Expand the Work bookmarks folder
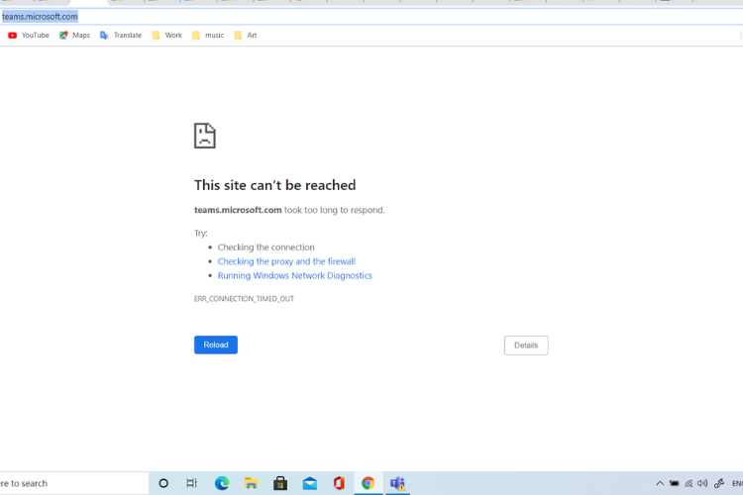 (x=166, y=35)
